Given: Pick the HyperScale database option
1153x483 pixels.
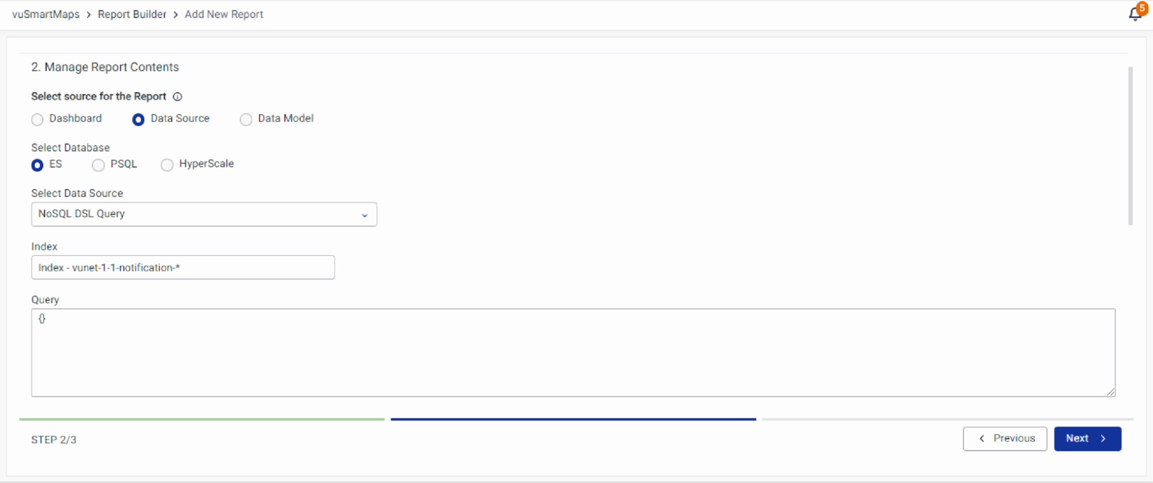Looking at the screenshot, I should pyautogui.click(x=167, y=165).
